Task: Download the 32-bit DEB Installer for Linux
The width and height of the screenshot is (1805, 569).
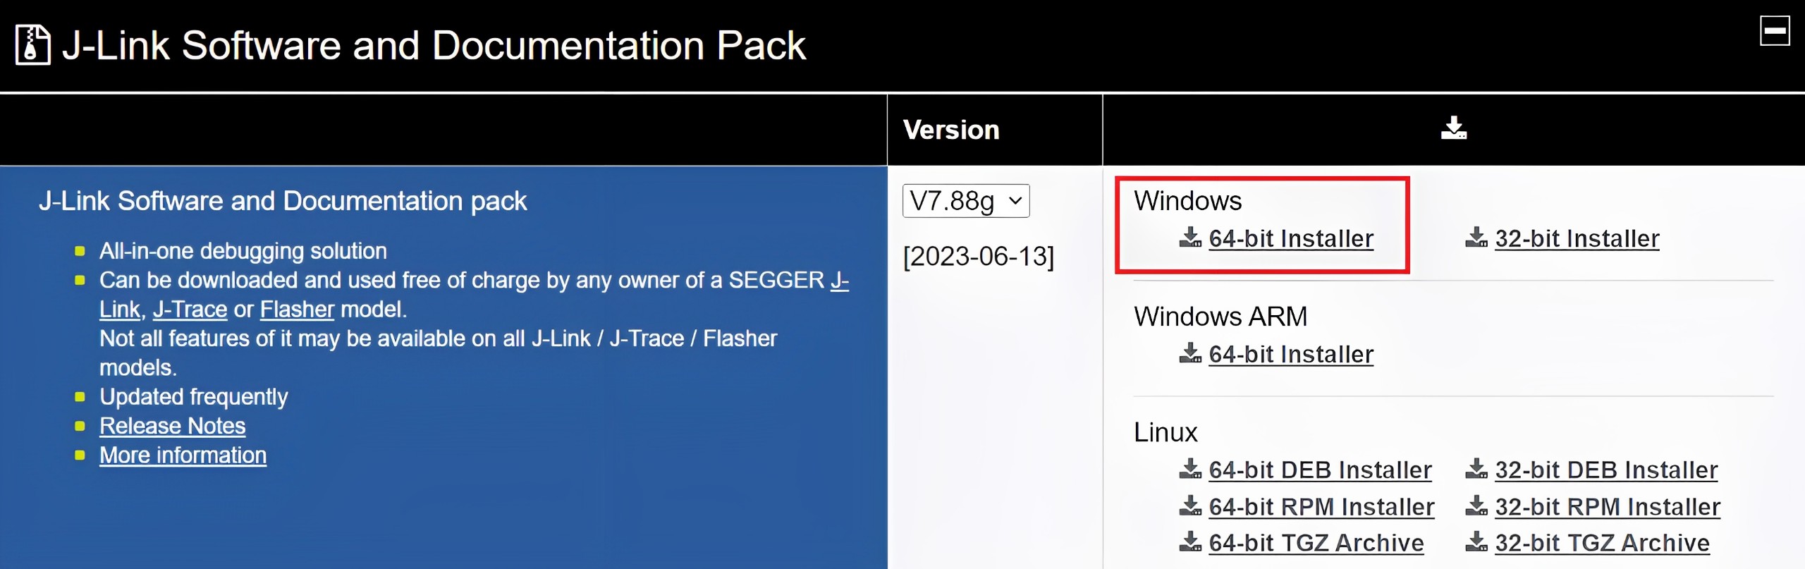Action: 1608,470
